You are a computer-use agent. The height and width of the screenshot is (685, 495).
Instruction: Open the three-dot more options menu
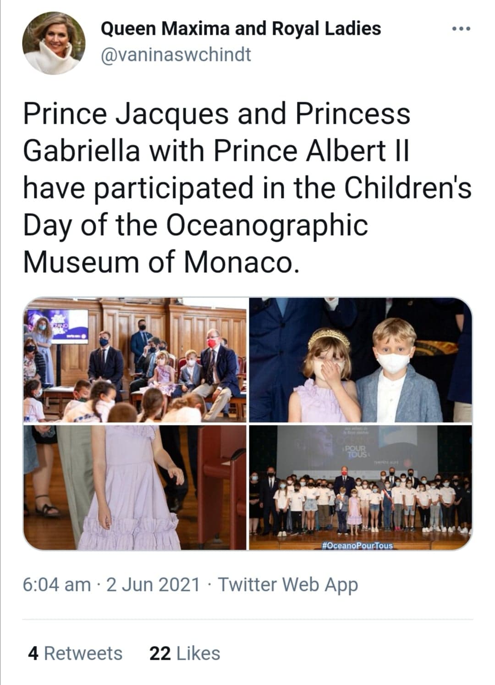461,29
